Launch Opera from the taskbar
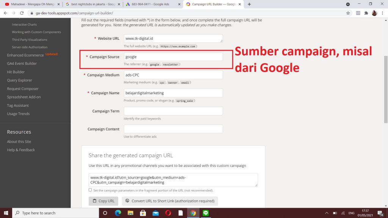The image size is (388, 218). (168, 213)
